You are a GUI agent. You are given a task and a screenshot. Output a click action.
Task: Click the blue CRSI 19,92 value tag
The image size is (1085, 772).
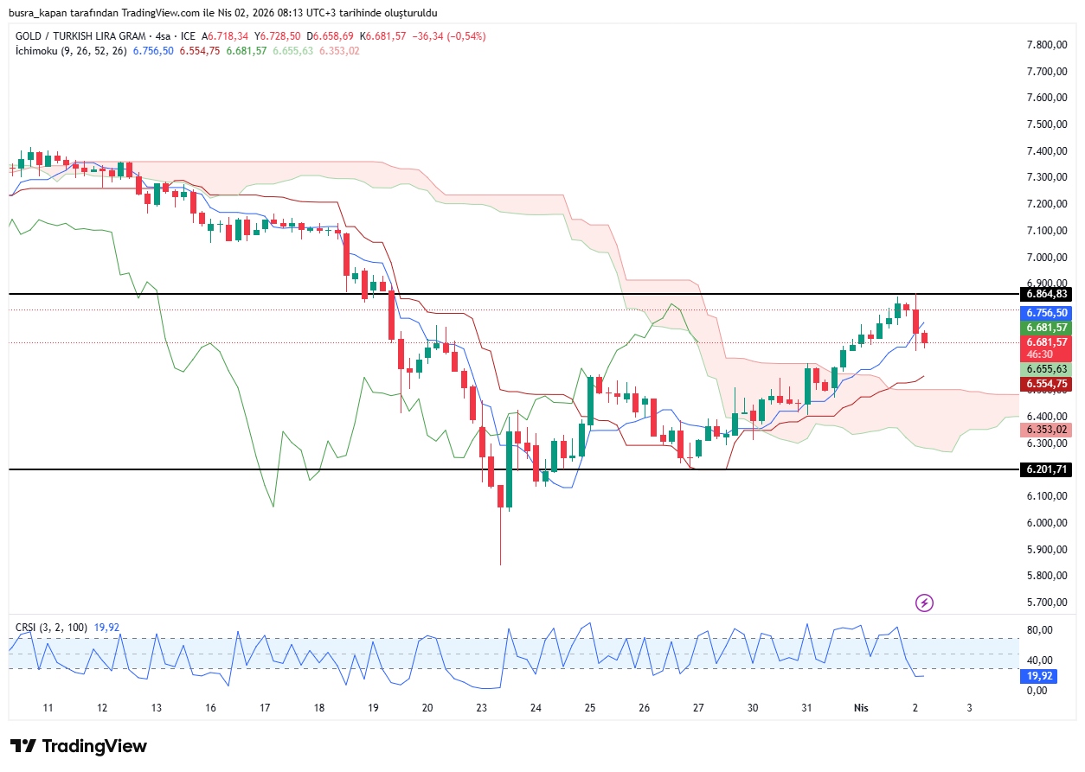1039,676
